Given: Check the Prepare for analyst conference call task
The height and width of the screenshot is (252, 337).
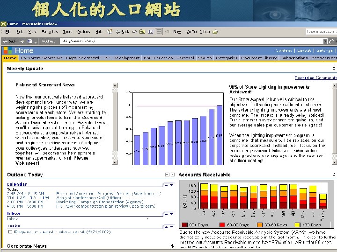Looking at the screenshot, I should [x=10, y=232].
